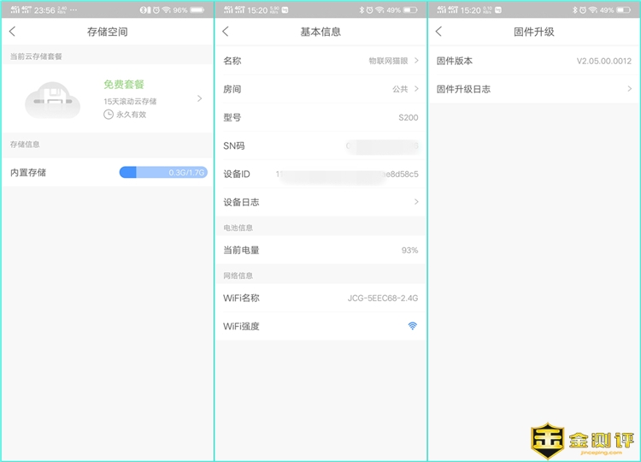Viewport: 641px width, 462px height.
Task: Click the 免费套餐 green title text
Action: point(124,85)
